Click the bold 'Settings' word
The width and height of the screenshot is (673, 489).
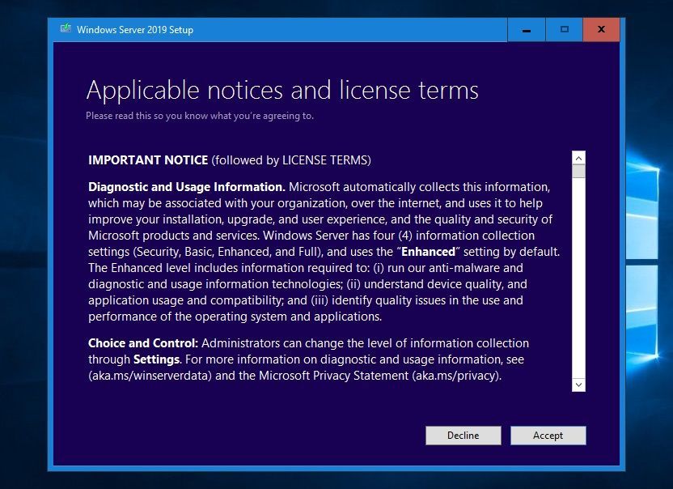pyautogui.click(x=157, y=359)
